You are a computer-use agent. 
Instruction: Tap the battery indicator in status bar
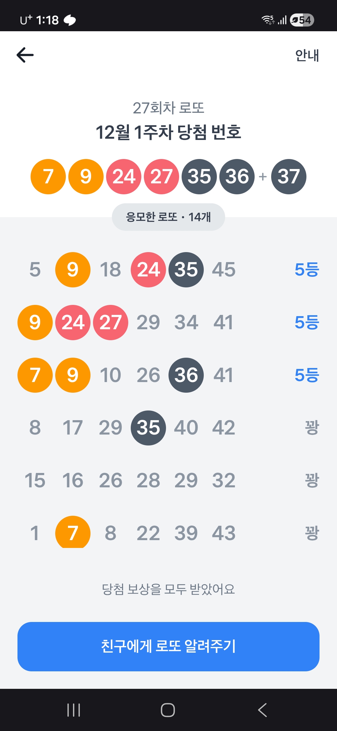pyautogui.click(x=302, y=20)
